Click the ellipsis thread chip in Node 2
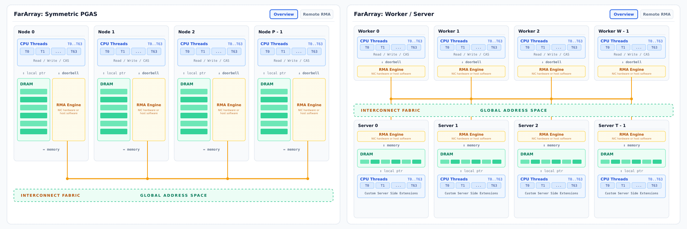Viewport: 687px width, 229px height. point(219,51)
